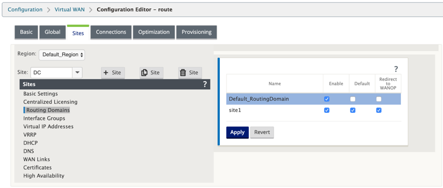Click the help icon above routing domain table
Screen dimensions: 443x188
pyautogui.click(x=396, y=69)
